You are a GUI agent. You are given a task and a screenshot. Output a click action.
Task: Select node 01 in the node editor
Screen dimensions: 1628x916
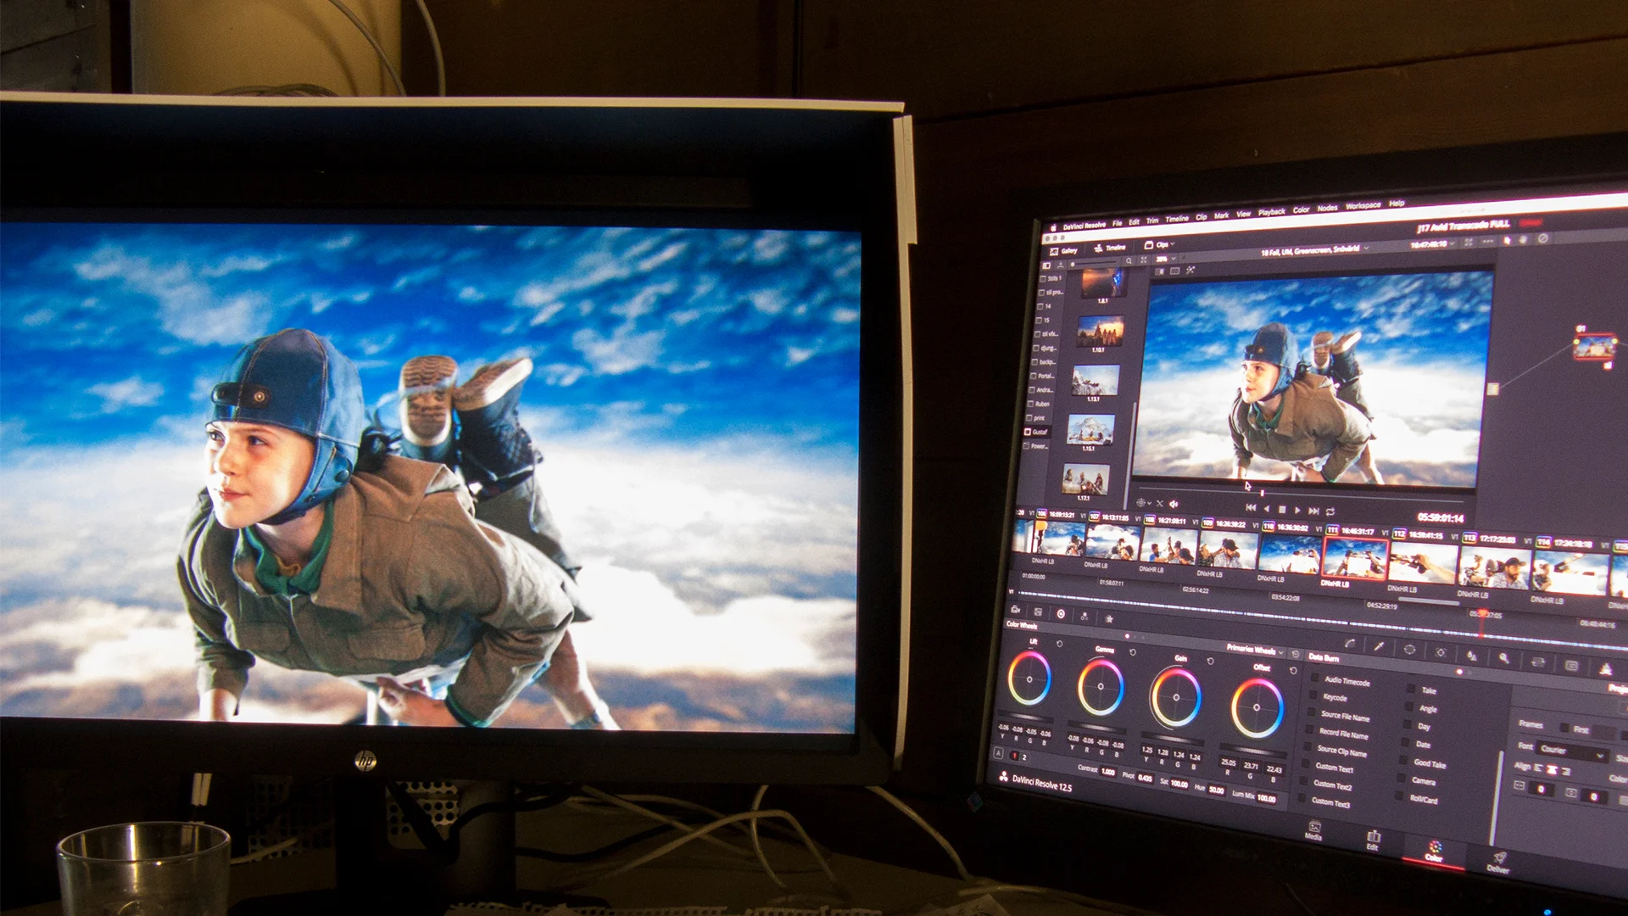point(1594,346)
